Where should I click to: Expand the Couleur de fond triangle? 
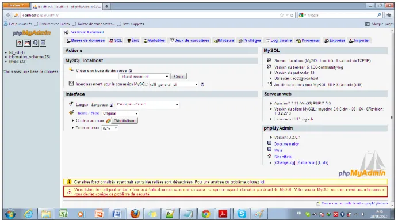72,120
